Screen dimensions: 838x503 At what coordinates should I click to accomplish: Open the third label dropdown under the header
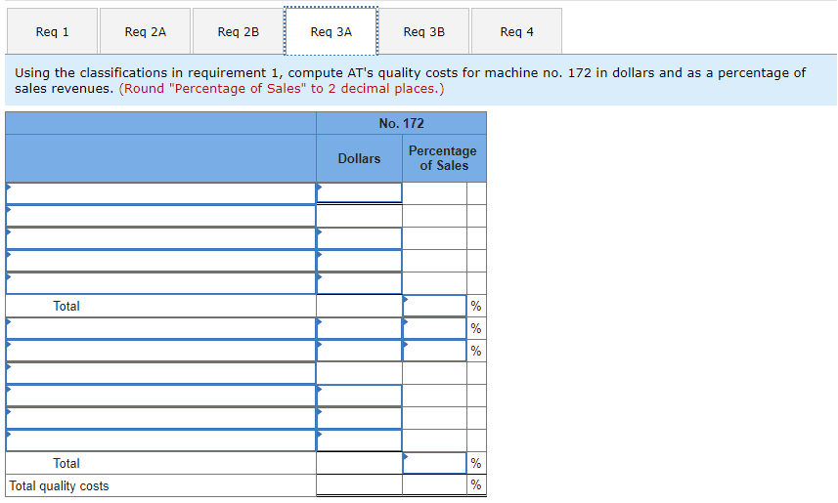point(161,238)
